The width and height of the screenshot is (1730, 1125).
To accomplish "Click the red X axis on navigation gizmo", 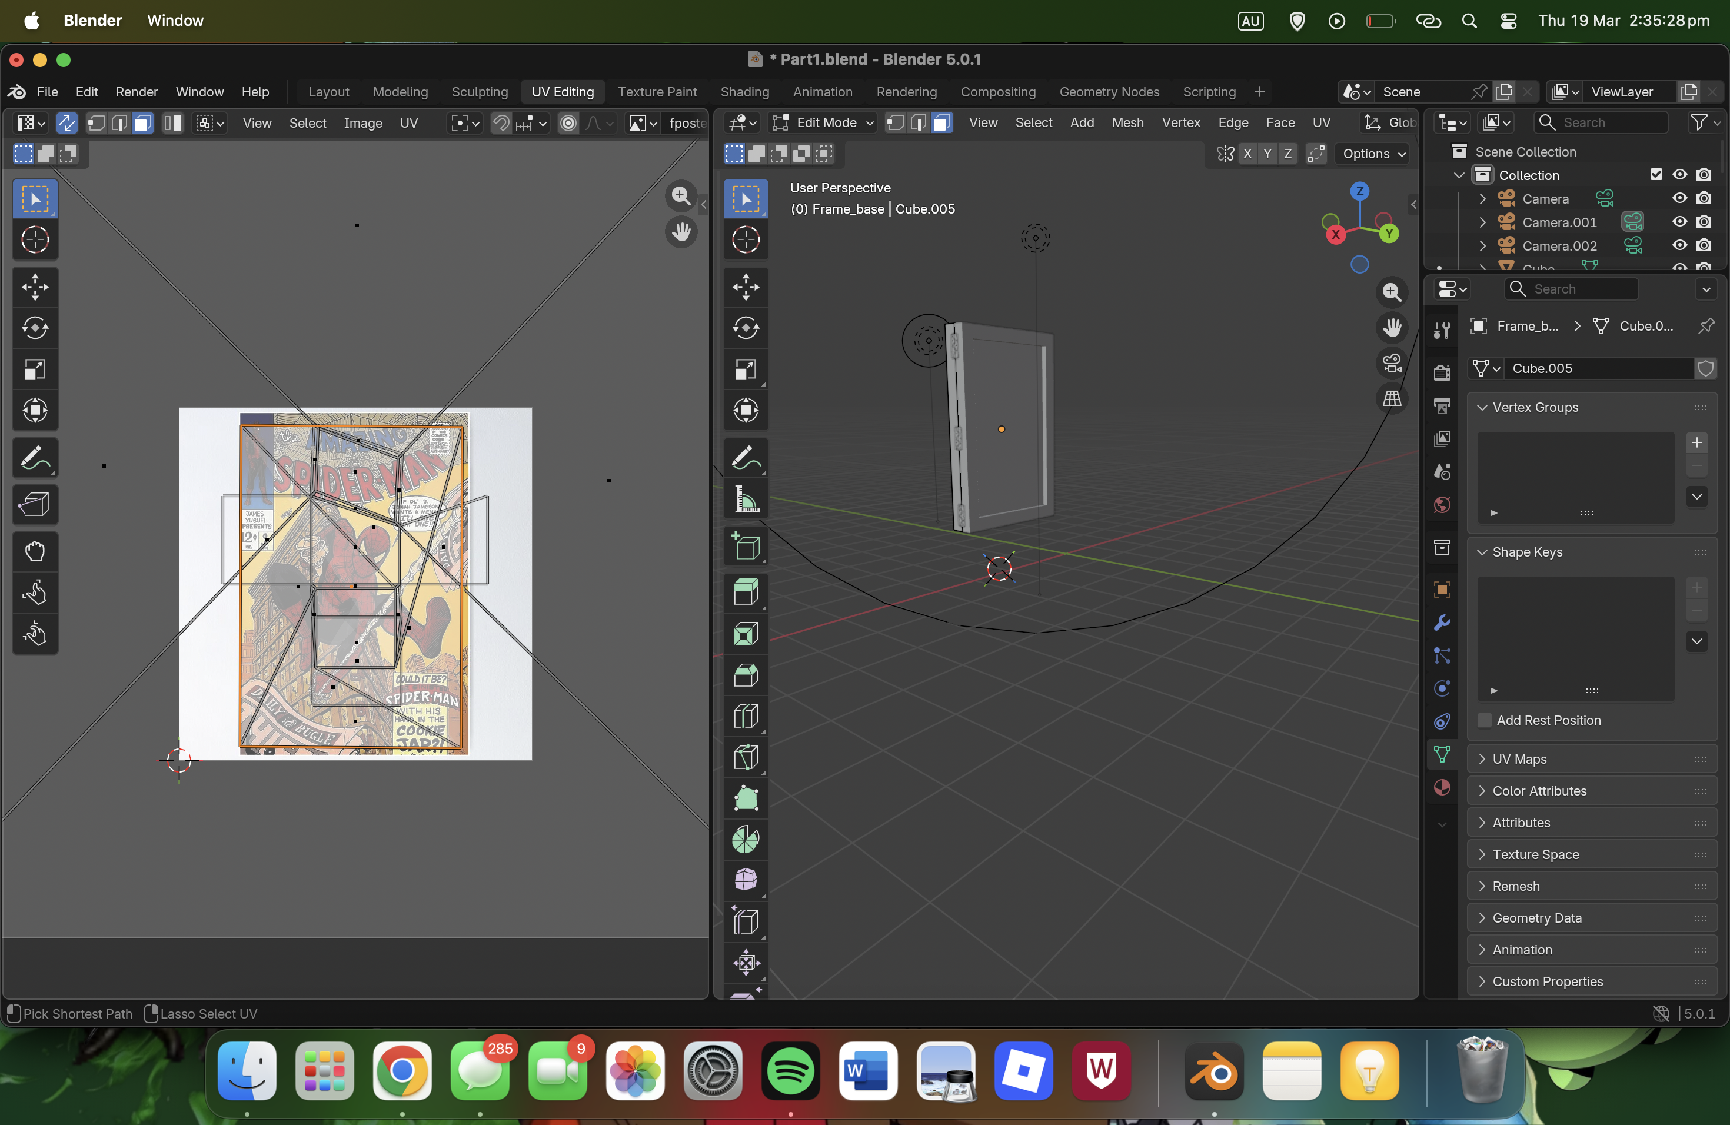I will tap(1335, 234).
